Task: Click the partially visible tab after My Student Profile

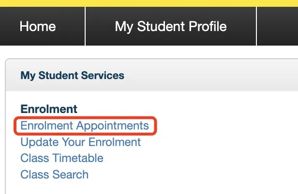Action: pos(278,26)
